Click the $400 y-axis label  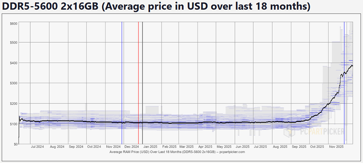(x=13, y=63)
